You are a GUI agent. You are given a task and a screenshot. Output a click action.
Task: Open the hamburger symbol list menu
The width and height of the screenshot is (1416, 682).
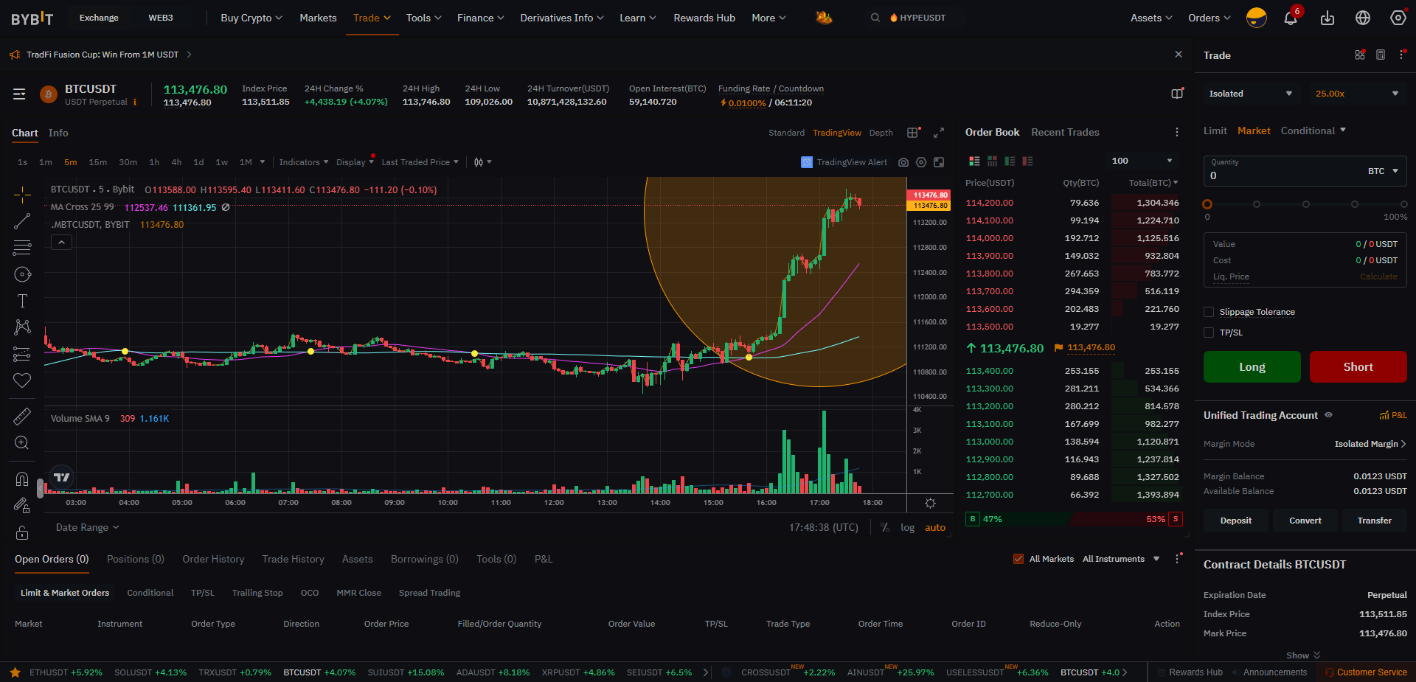19,94
